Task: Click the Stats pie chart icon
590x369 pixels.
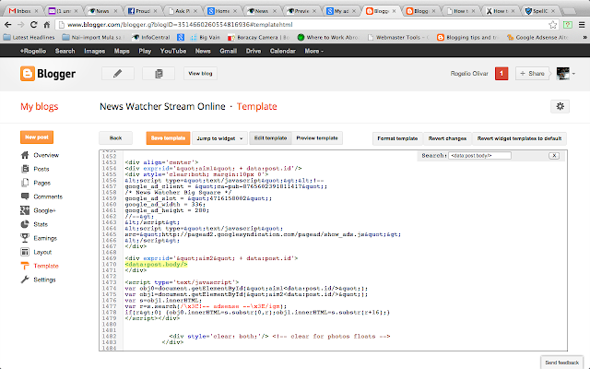Action: (x=25, y=224)
